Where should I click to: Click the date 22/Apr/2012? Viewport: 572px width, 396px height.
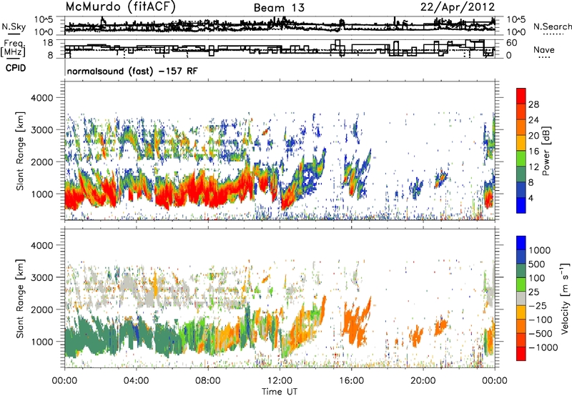click(458, 6)
